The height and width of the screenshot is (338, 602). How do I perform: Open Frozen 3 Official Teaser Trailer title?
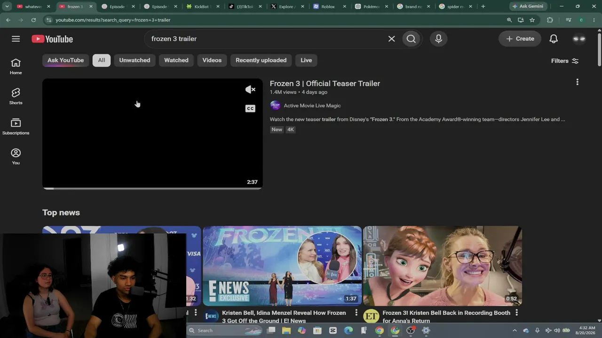click(325, 84)
